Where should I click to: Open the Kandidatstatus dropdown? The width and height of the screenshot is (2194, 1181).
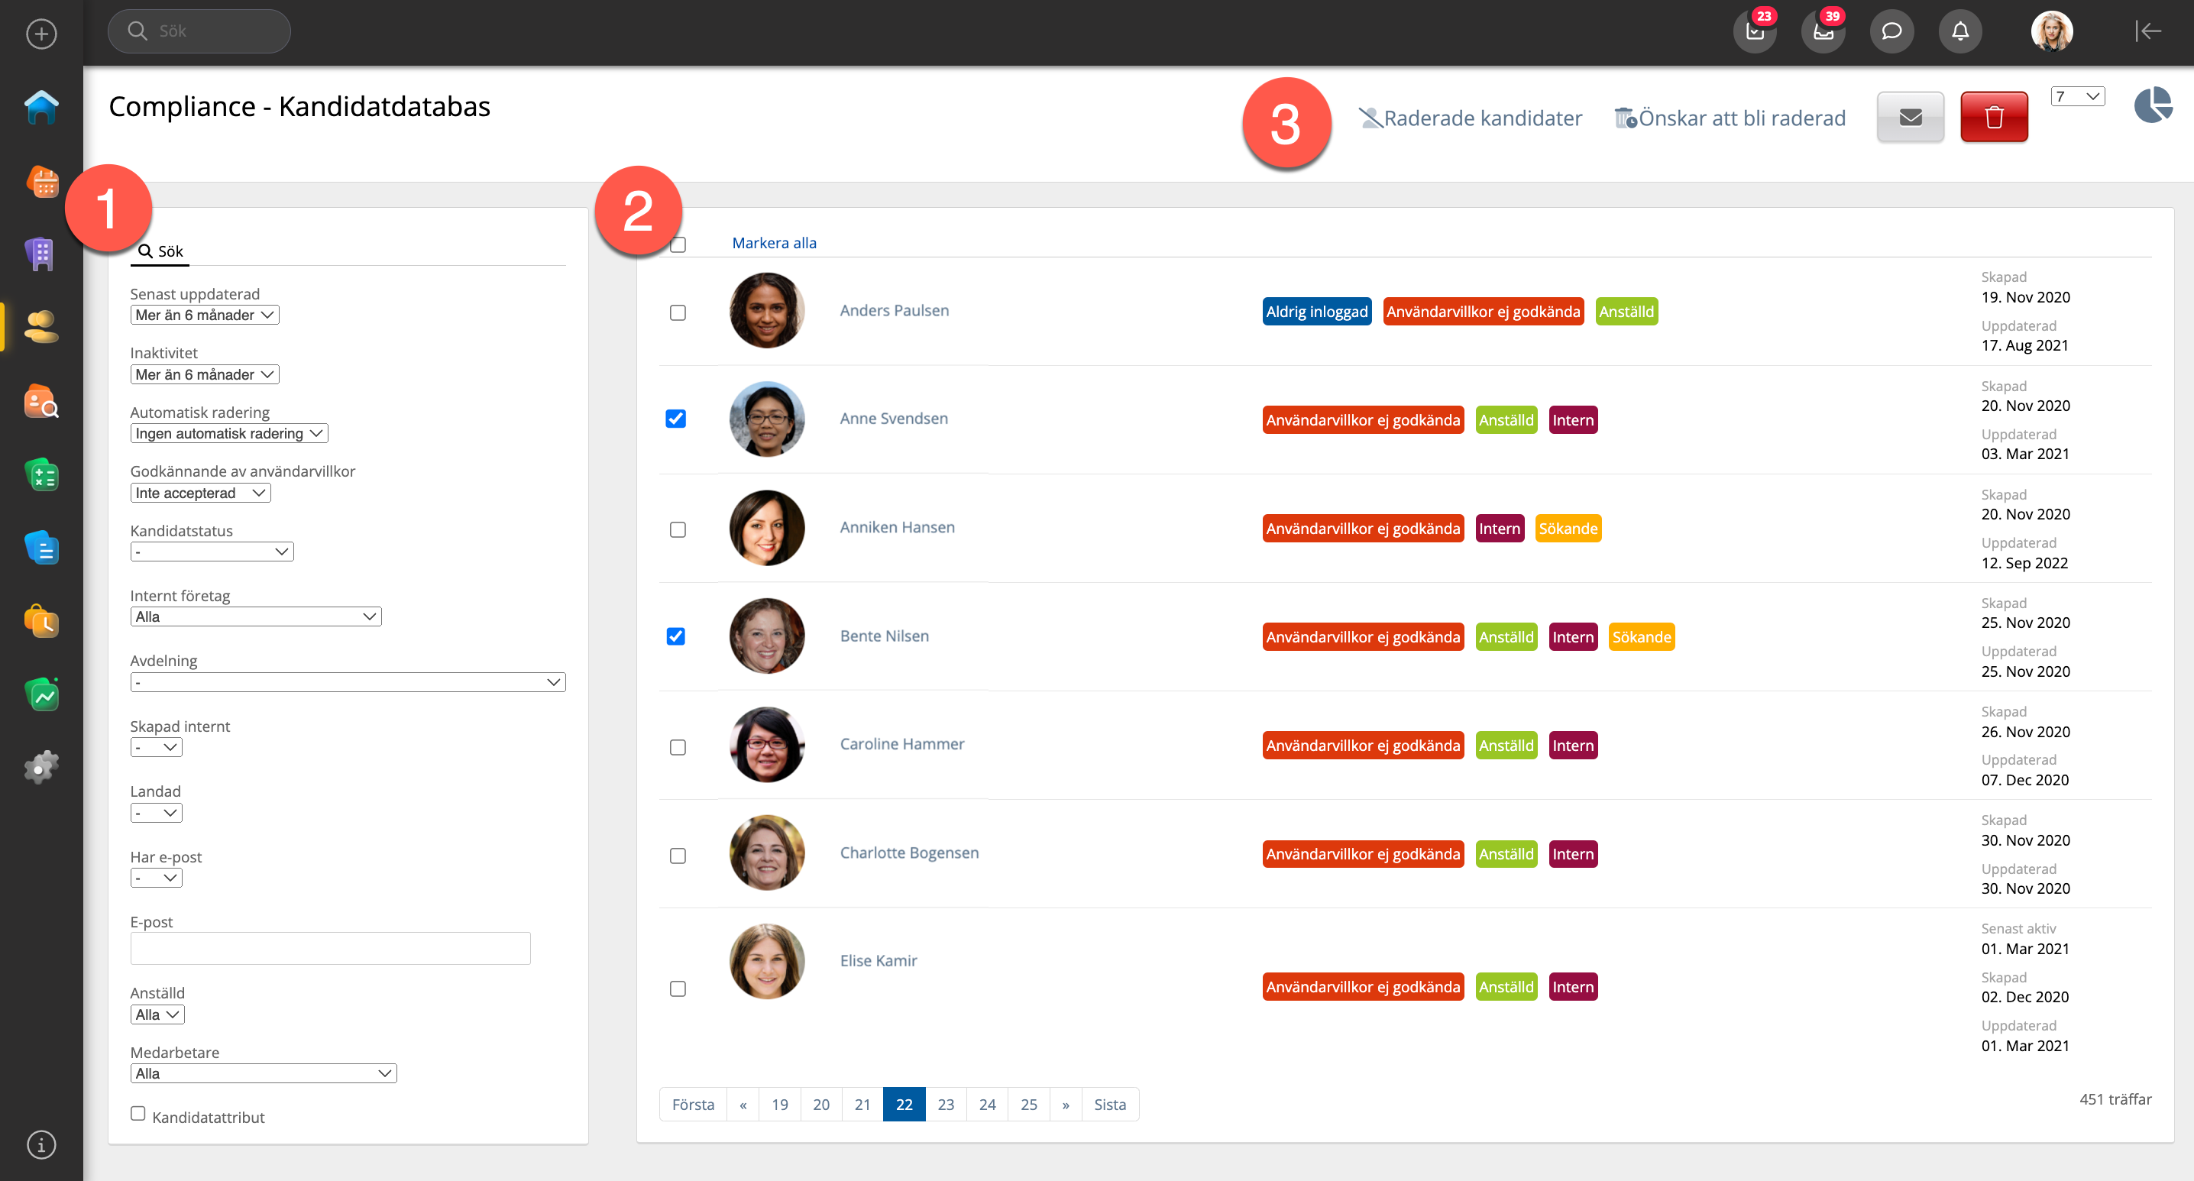pyautogui.click(x=211, y=552)
